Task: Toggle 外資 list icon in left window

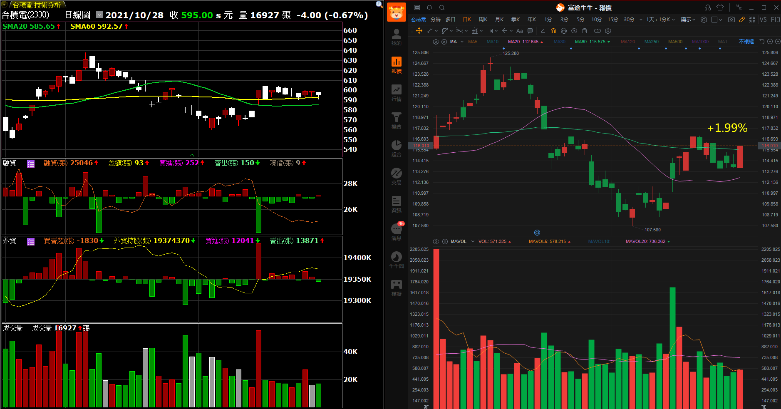Action: click(x=31, y=242)
